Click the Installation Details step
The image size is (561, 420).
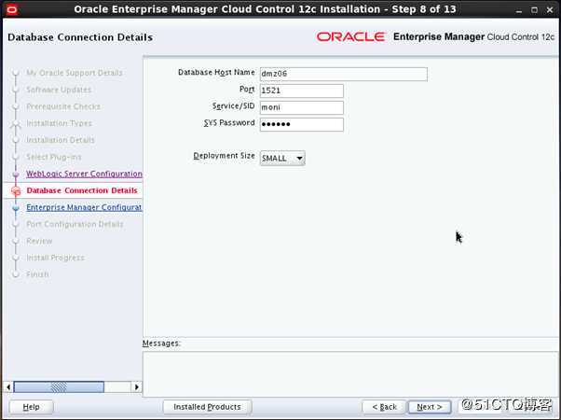pyautogui.click(x=61, y=140)
